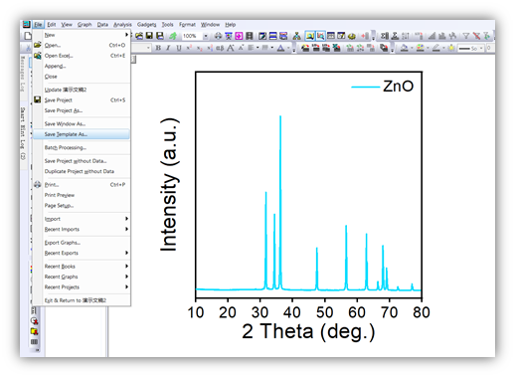The width and height of the screenshot is (515, 377).
Task: Select Recent Projects submenu entry
Action: pos(82,286)
